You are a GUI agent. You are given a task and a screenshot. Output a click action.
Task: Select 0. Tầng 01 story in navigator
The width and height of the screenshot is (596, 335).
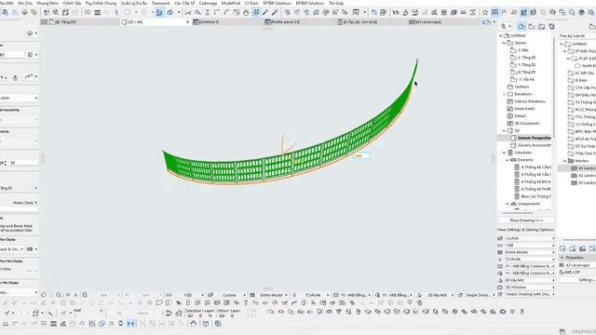click(526, 73)
